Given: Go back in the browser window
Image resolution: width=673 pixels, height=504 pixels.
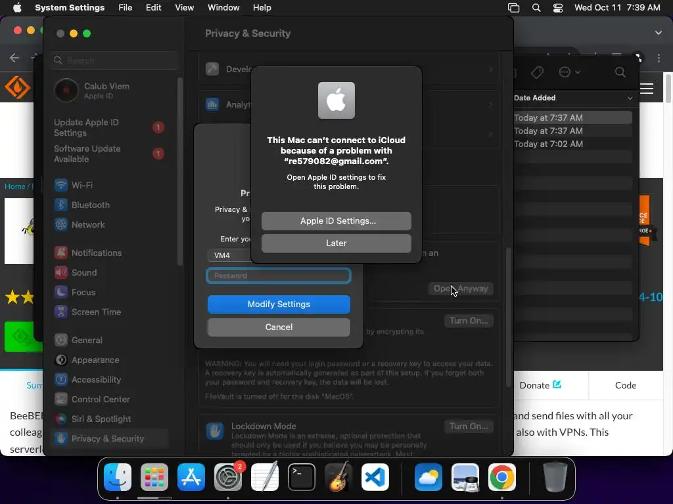Looking at the screenshot, I should point(14,58).
